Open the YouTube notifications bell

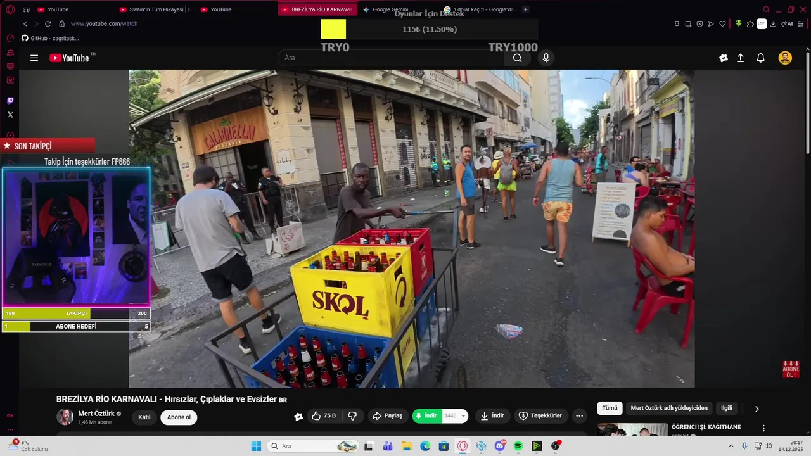[761, 58]
